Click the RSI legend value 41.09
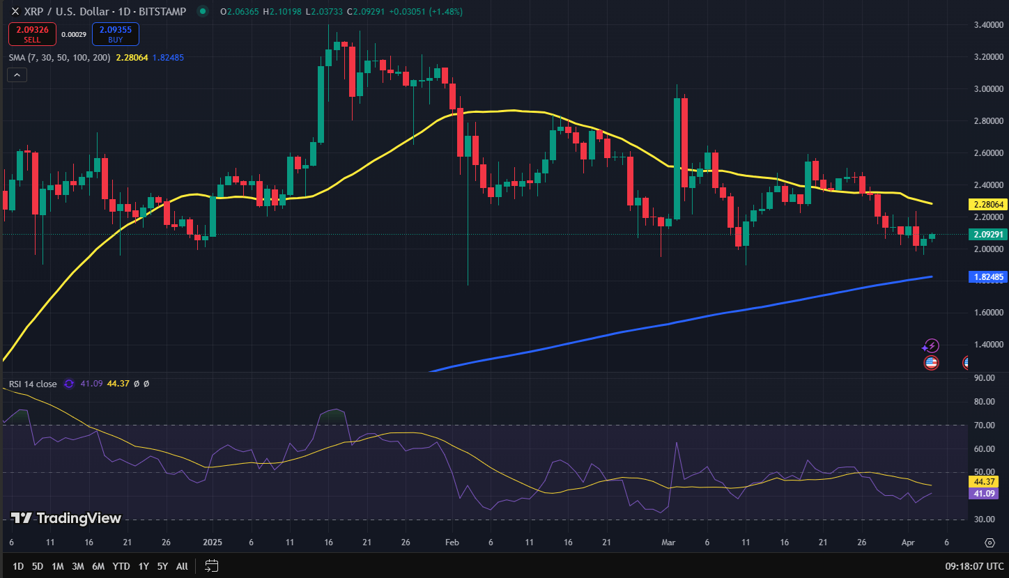Screen dimensions: 1009x578 [91, 384]
